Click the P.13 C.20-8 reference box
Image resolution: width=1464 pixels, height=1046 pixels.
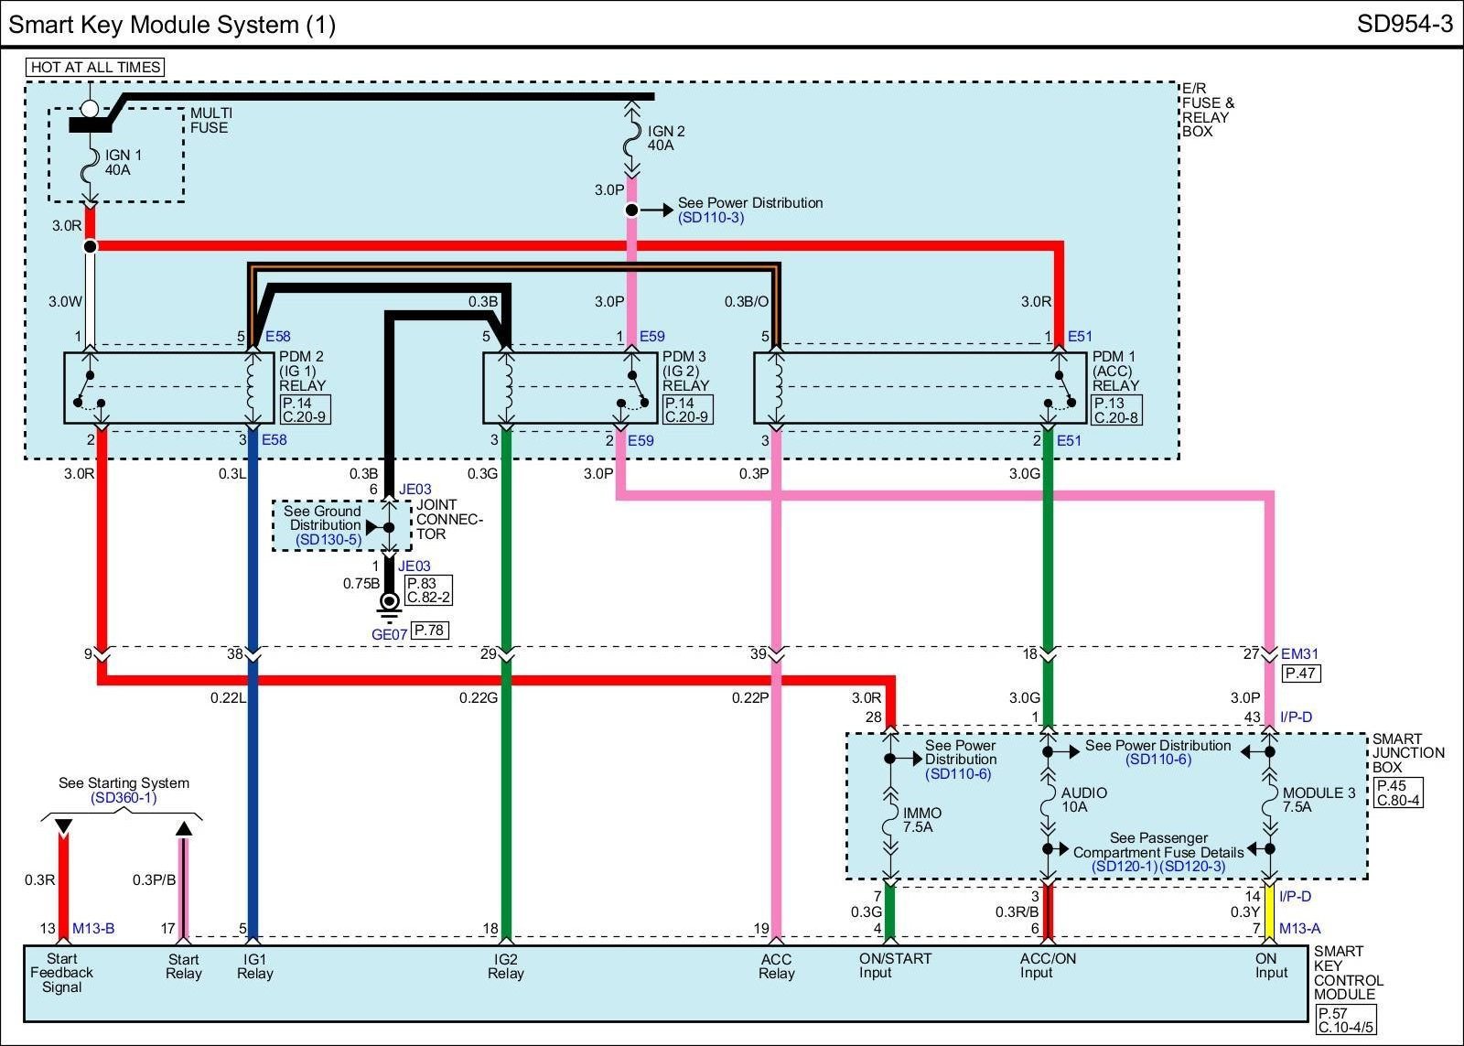1116,410
